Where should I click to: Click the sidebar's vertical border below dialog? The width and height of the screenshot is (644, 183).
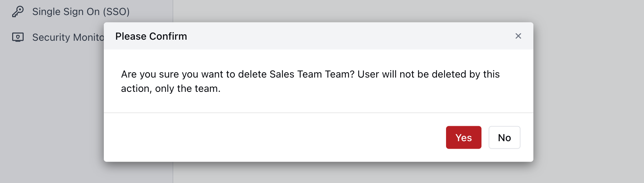click(x=173, y=173)
